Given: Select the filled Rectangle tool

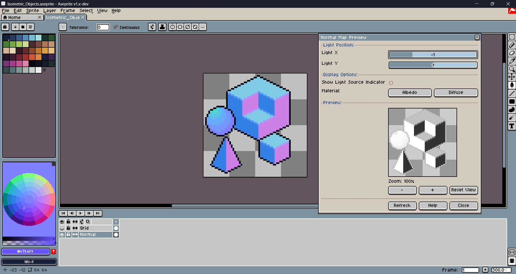Looking at the screenshot, I should 512,101.
